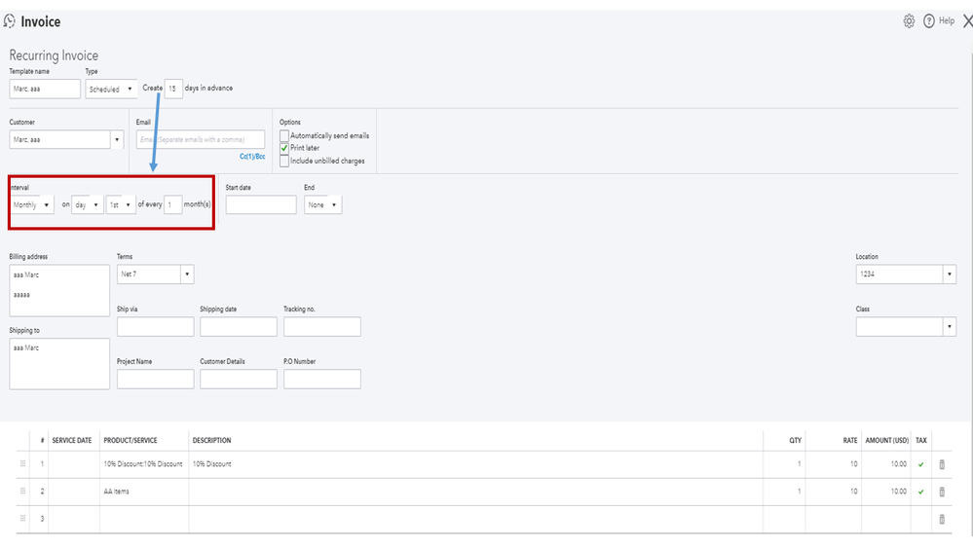Open the settings gear icon

pyautogui.click(x=909, y=21)
